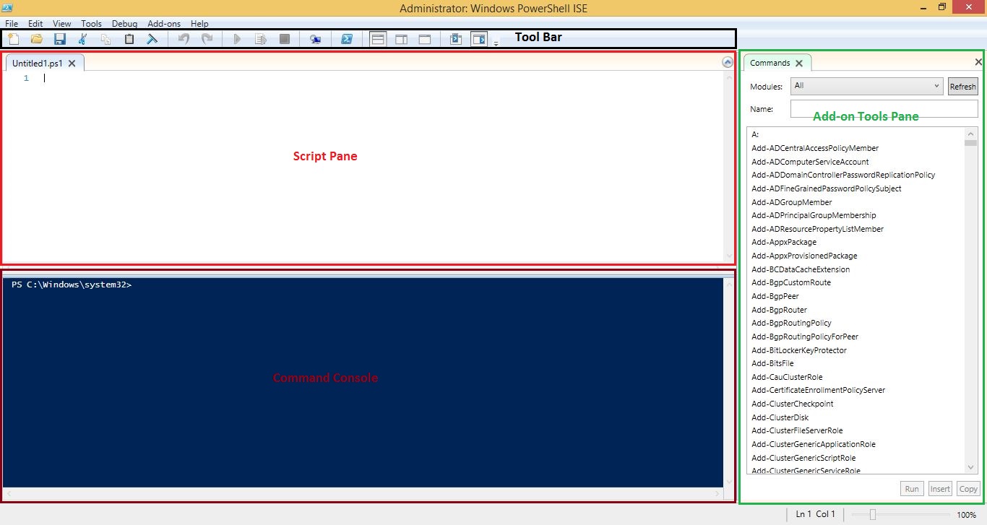Click the zoom slider in status bar
Image resolution: width=987 pixels, height=525 pixels.
(873, 514)
